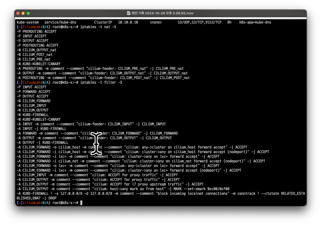Image resolution: width=321 pixels, height=225 pixels.
Task: Click the '-o cilium_host' CILIUM_FORWARD rule
Action: point(132,147)
